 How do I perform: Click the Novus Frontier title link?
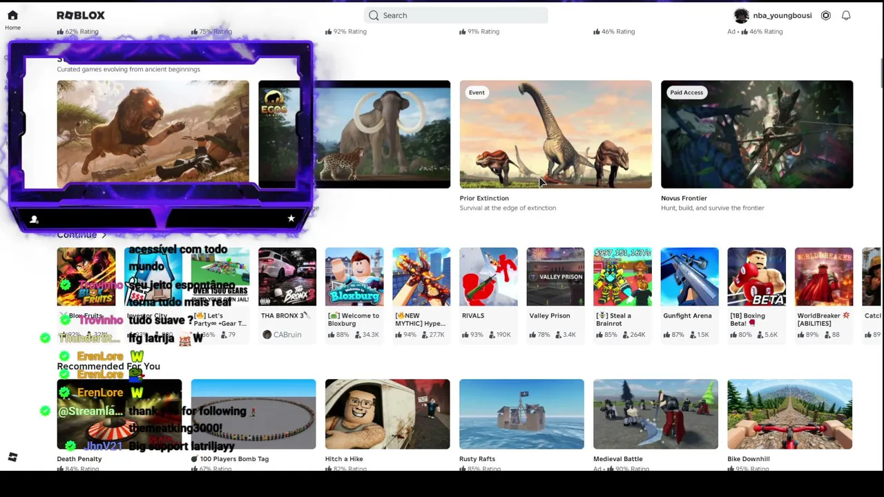point(684,198)
